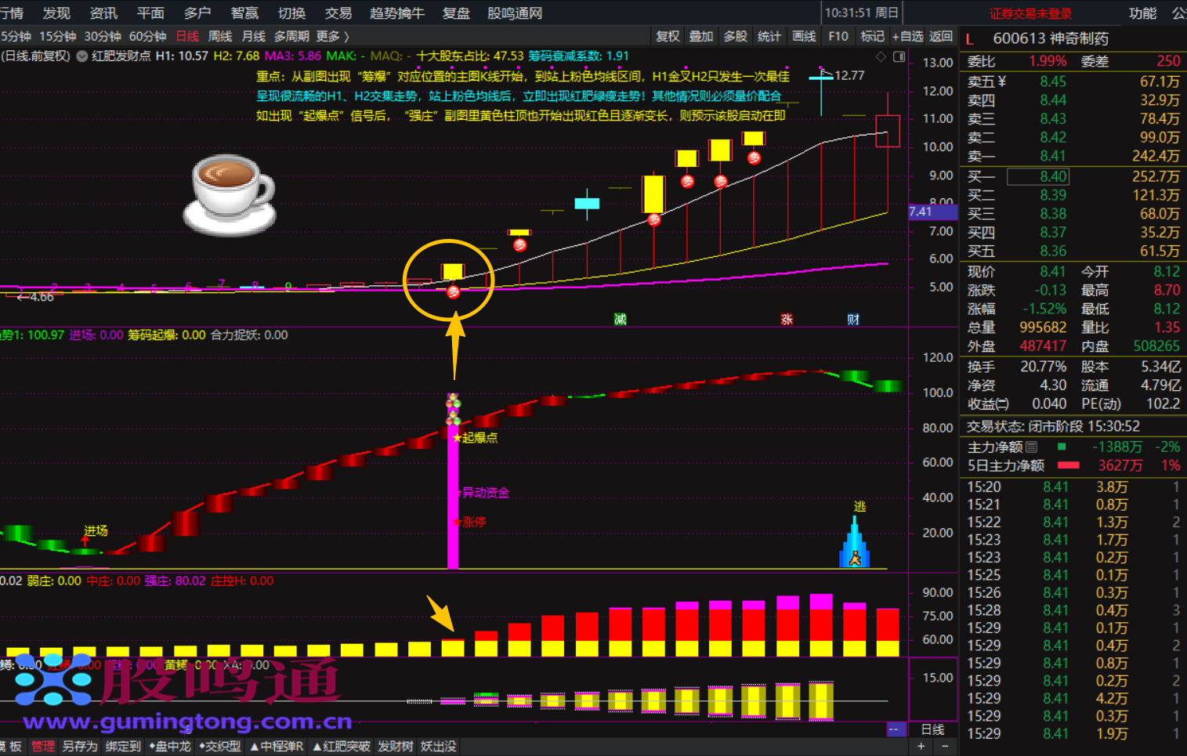The image size is (1187, 756).
Task: Open the 发现 menu
Action: click(x=56, y=13)
